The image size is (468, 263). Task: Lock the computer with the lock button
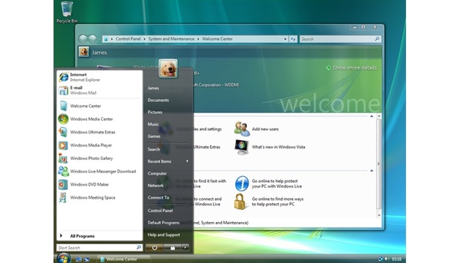click(173, 248)
